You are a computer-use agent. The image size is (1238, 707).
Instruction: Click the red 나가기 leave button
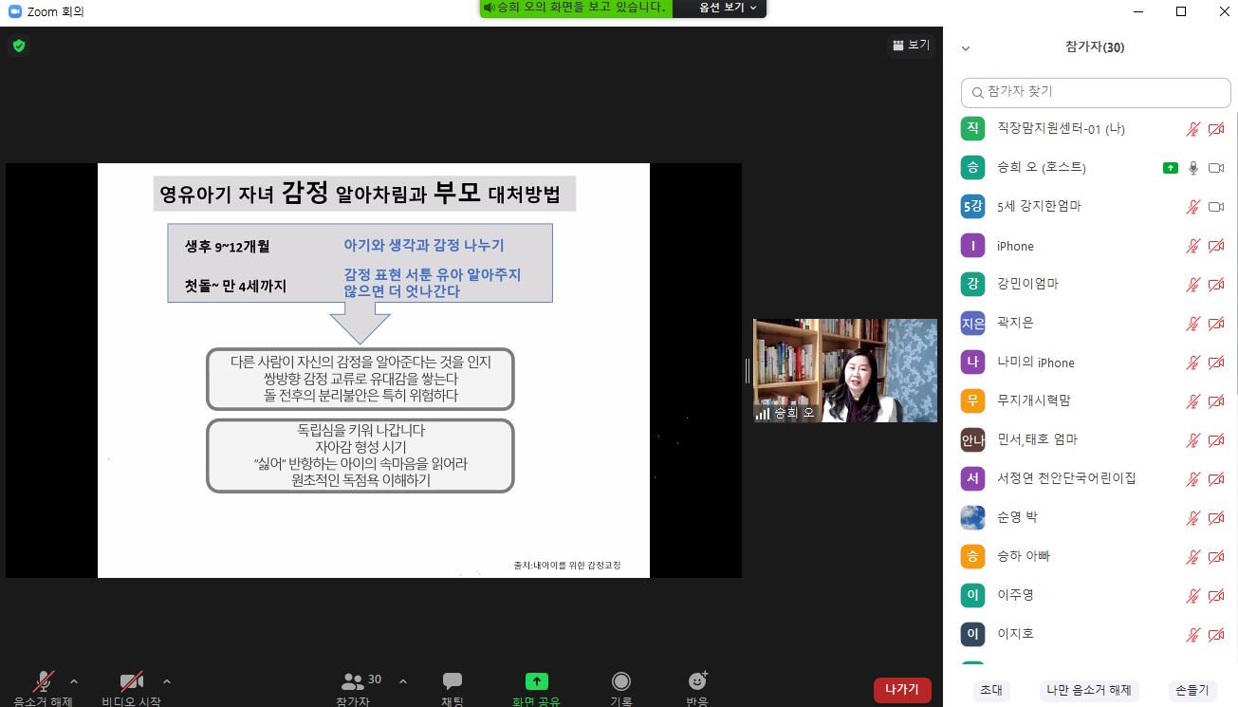coord(901,690)
